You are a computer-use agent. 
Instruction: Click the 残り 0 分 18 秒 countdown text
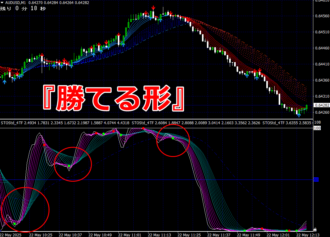[x=23, y=8]
